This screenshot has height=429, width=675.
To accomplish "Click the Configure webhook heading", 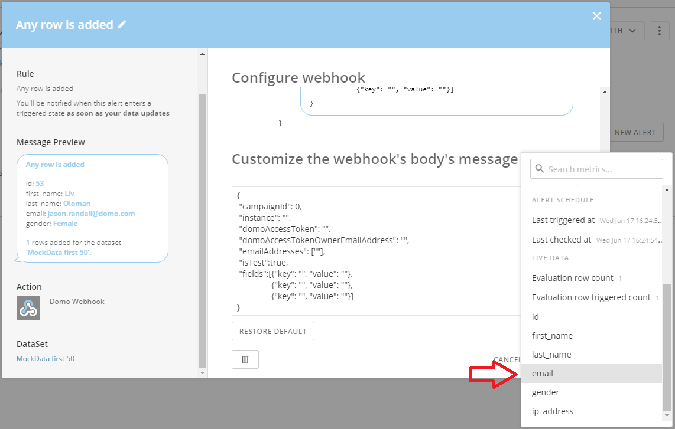I will point(298,78).
